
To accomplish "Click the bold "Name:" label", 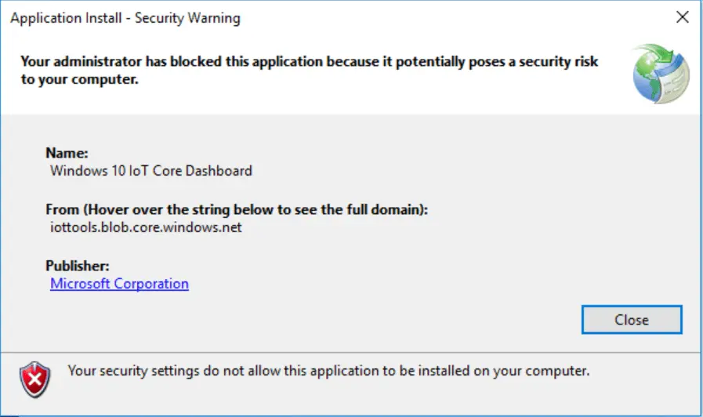I will [x=67, y=153].
